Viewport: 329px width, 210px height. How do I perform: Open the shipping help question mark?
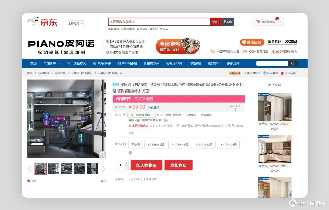coord(166,120)
